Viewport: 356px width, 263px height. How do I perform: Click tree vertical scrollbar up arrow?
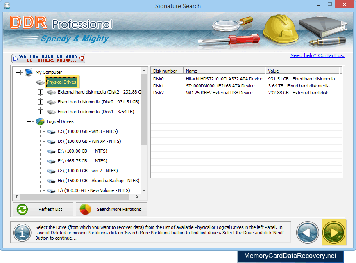[x=144, y=71]
